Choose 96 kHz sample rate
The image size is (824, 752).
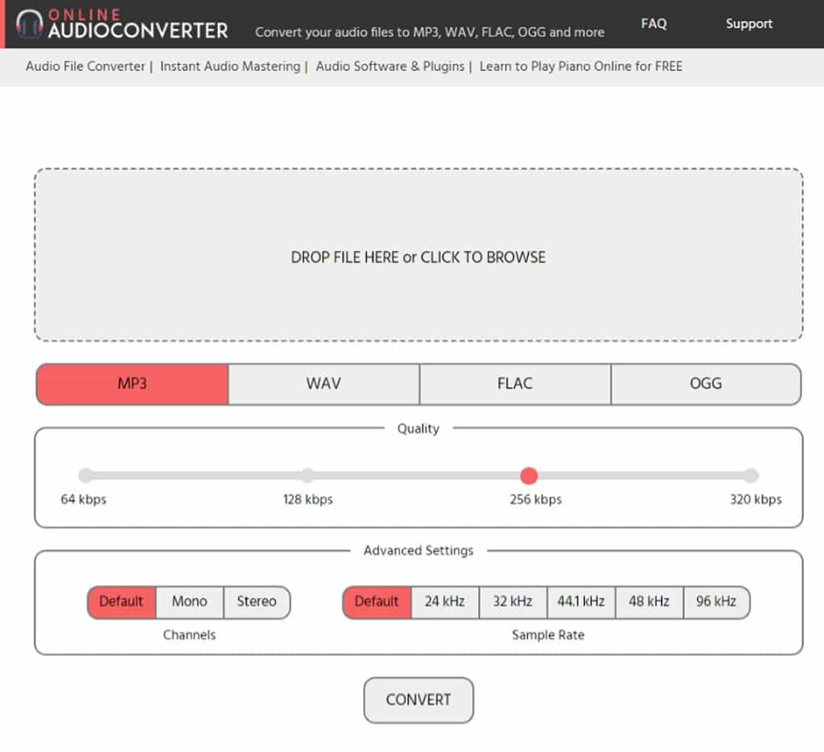pyautogui.click(x=716, y=601)
